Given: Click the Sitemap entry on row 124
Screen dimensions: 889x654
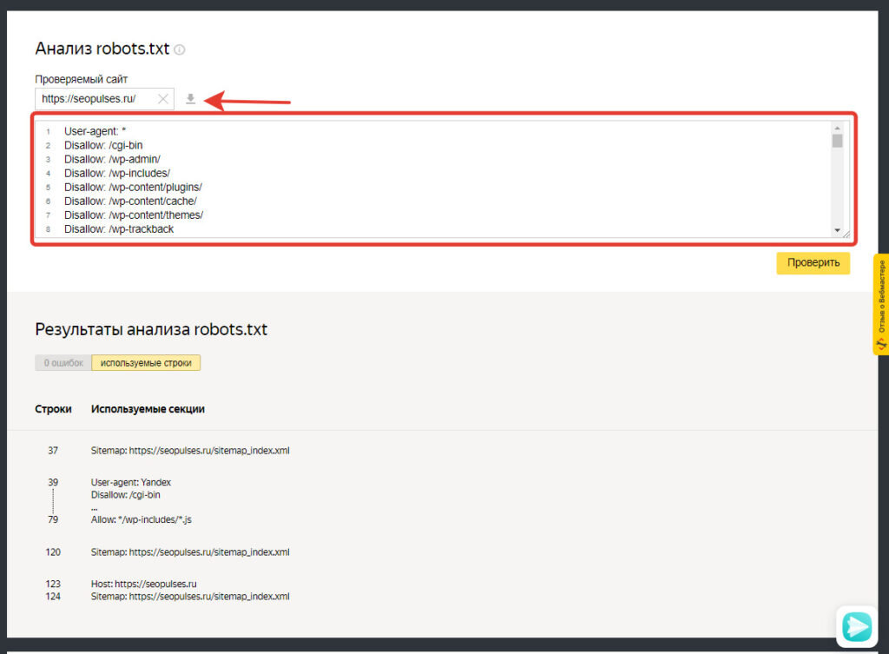Looking at the screenshot, I should (190, 596).
